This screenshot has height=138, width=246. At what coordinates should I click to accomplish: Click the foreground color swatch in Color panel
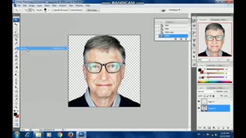(x=199, y=70)
